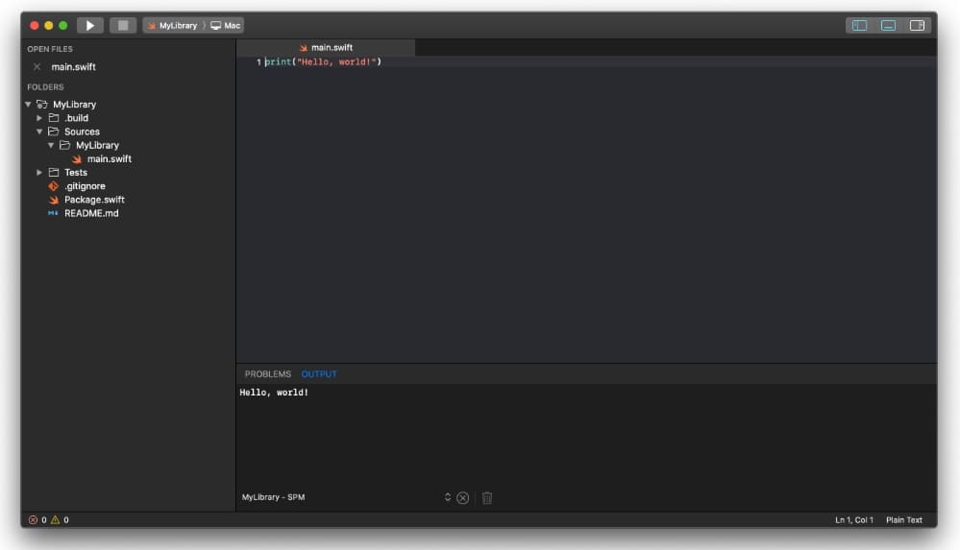Select the Output tab
Screen dimensions: 960x550
(319, 373)
